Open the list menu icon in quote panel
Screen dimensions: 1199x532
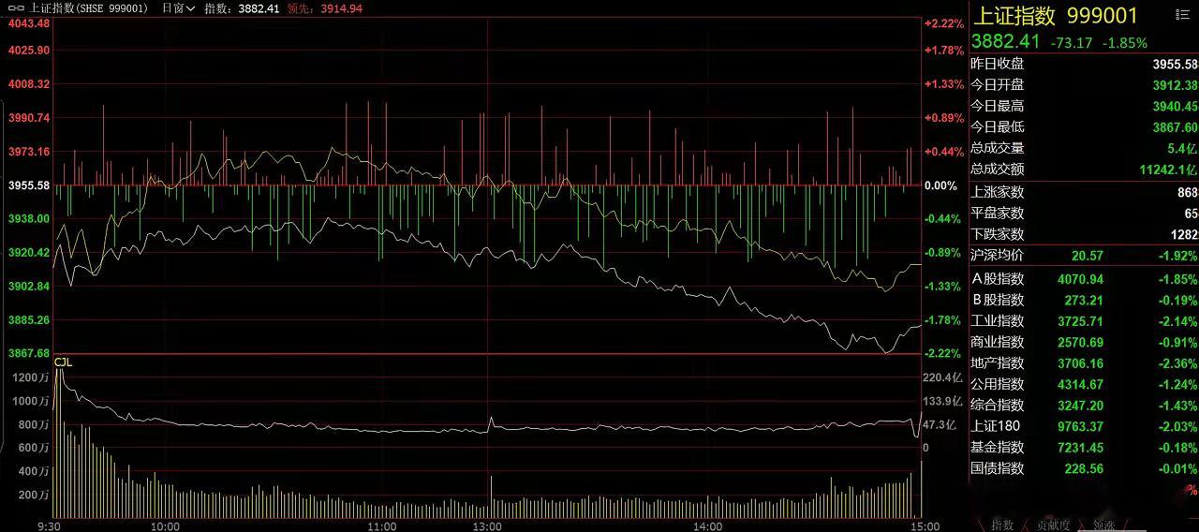coord(1185,14)
